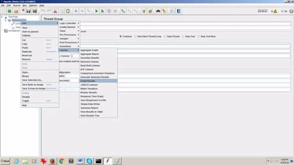The image size is (294, 165).
Task: Choose Disable in the context menu
Action: click(x=40, y=97)
